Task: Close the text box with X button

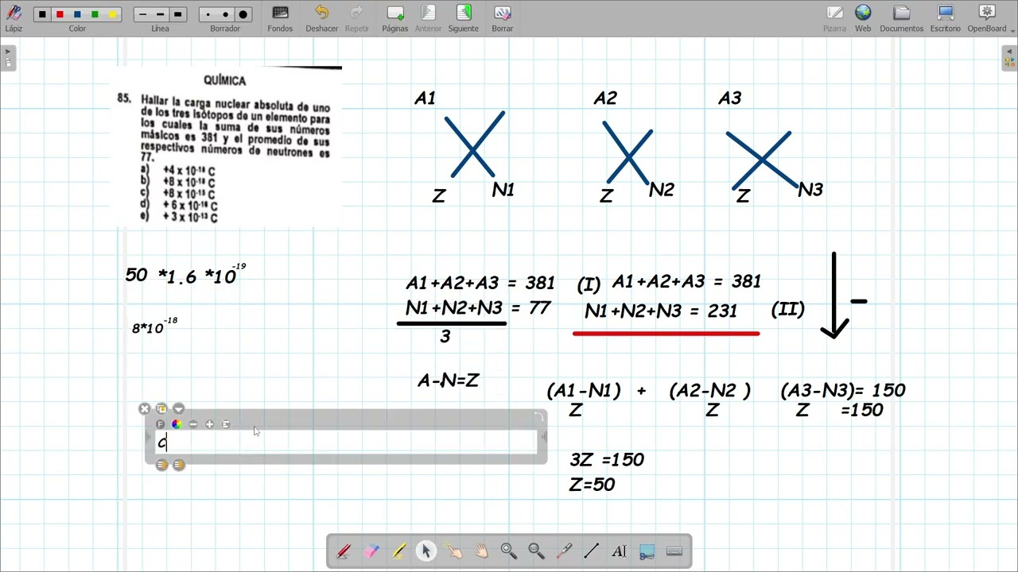Action: 145,408
